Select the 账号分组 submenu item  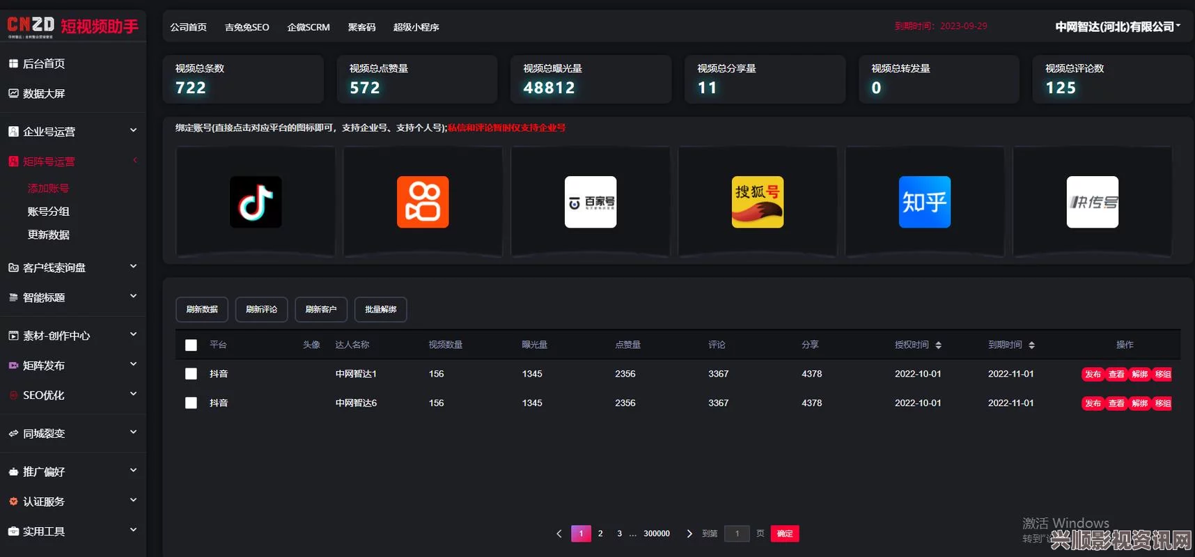49,212
